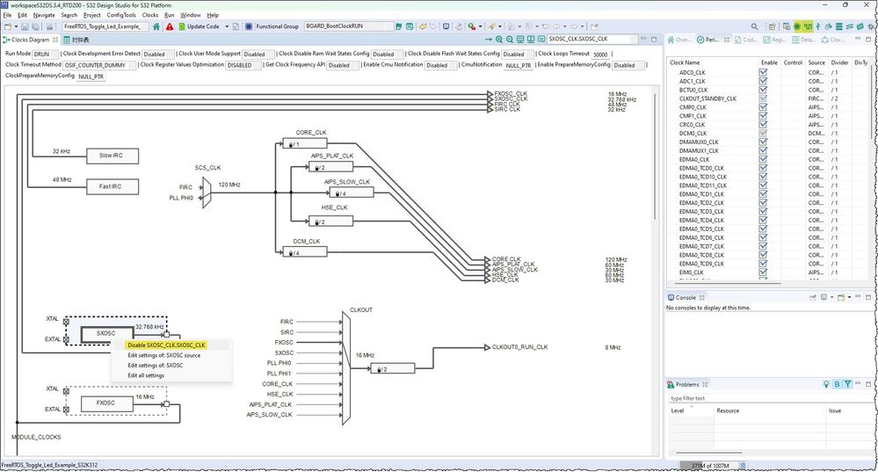The image size is (878, 472).
Task: Toggle the CRC0_CLK enable checkbox
Action: [763, 124]
